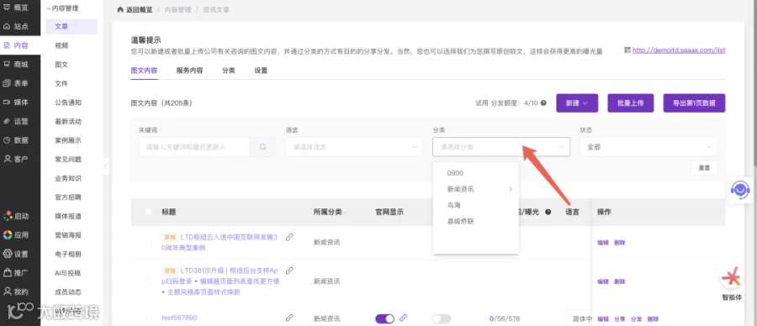
Task: Click the home icon beside 返回概览
Action: 120,9
